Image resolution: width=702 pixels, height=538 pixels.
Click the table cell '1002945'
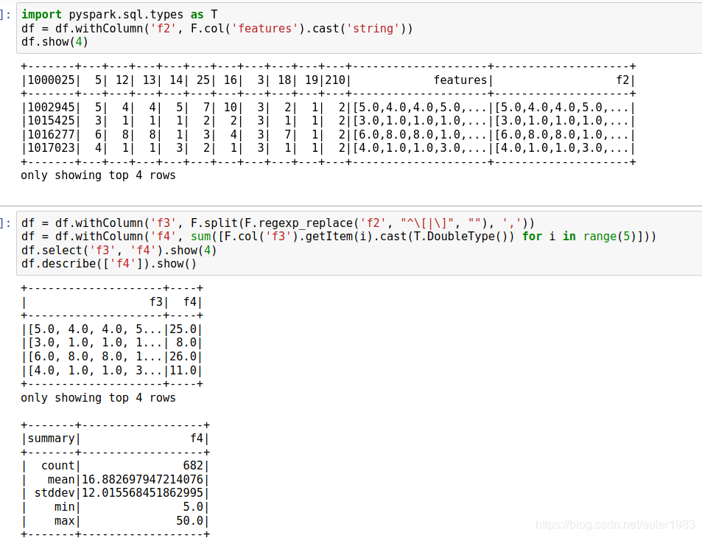point(51,108)
